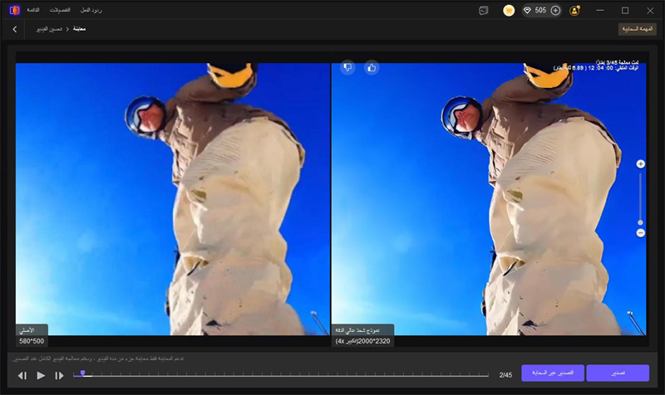
Task: Open the diamond credits balance showing 505
Action: [x=534, y=11]
